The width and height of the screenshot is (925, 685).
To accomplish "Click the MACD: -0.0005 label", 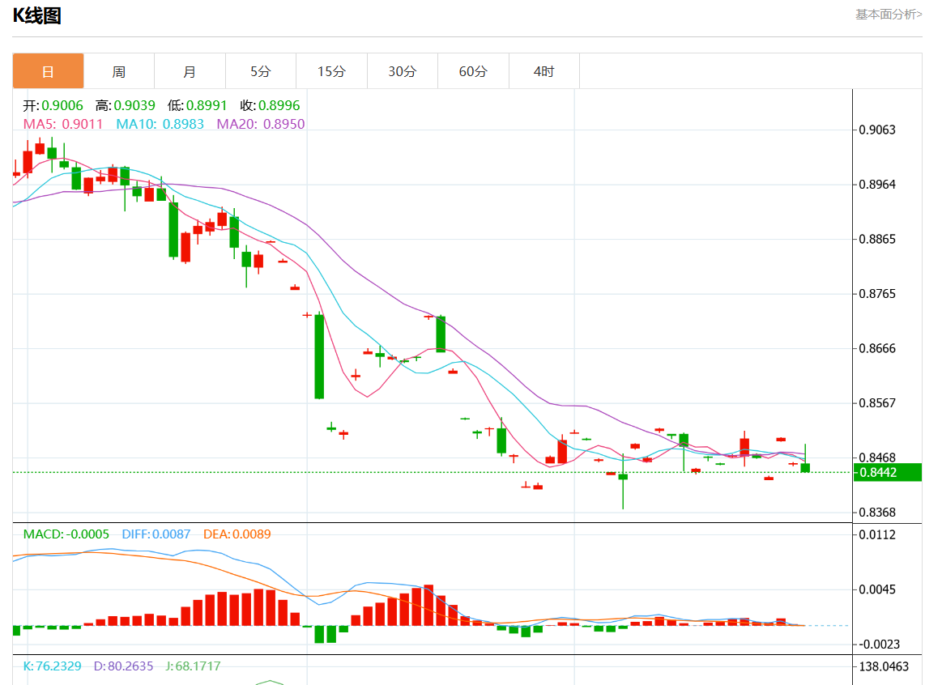I will click(x=66, y=534).
